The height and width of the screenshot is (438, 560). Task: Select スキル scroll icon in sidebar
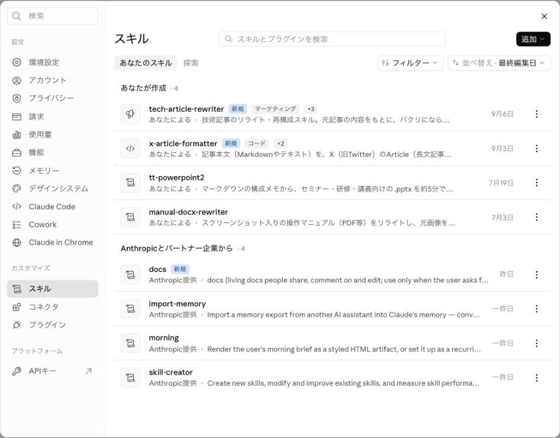[17, 288]
